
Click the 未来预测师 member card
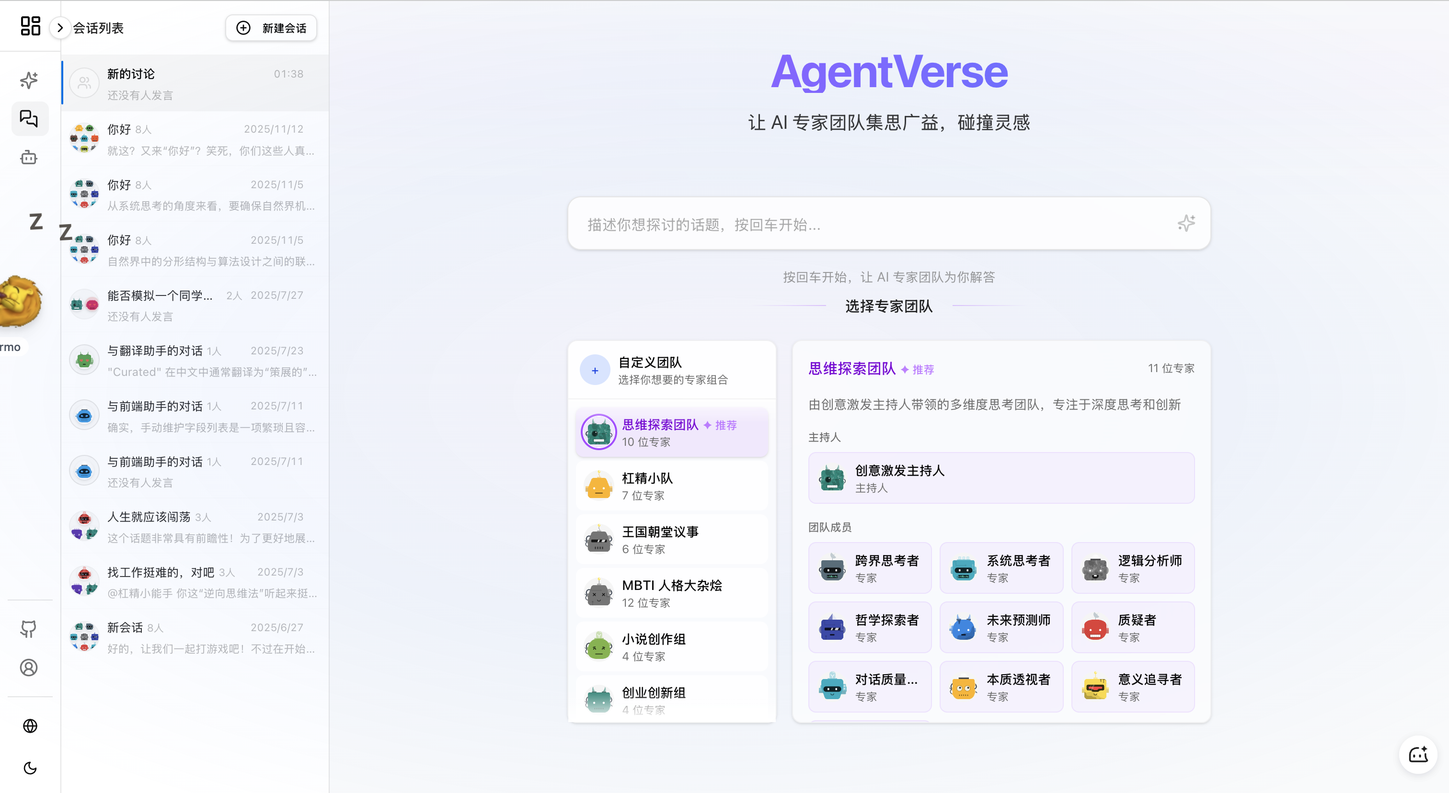point(1001,627)
